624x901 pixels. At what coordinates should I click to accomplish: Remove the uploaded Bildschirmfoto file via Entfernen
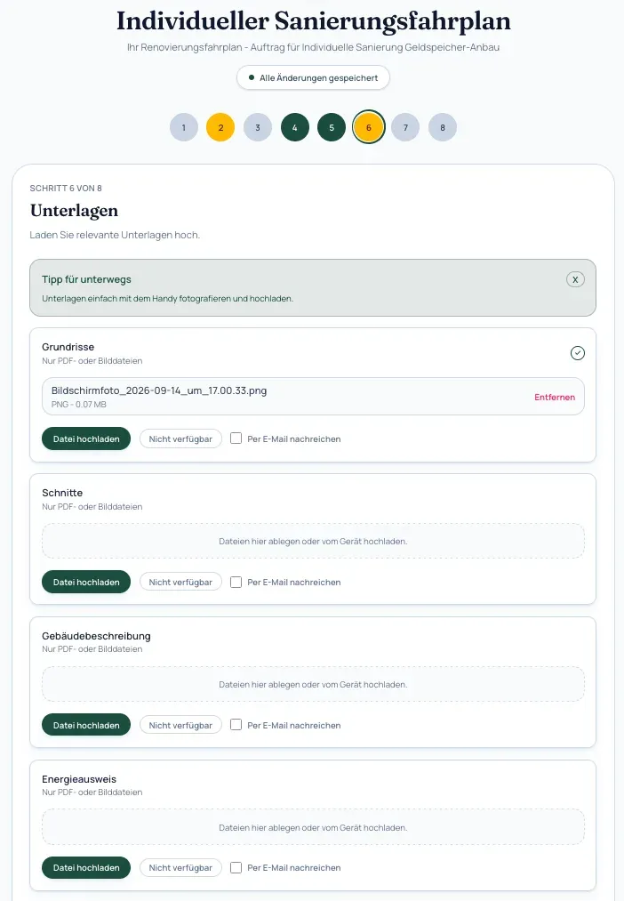[555, 397]
